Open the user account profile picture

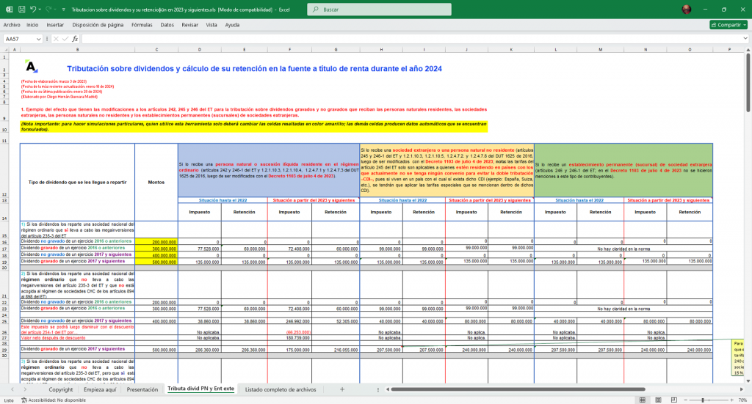tap(687, 9)
